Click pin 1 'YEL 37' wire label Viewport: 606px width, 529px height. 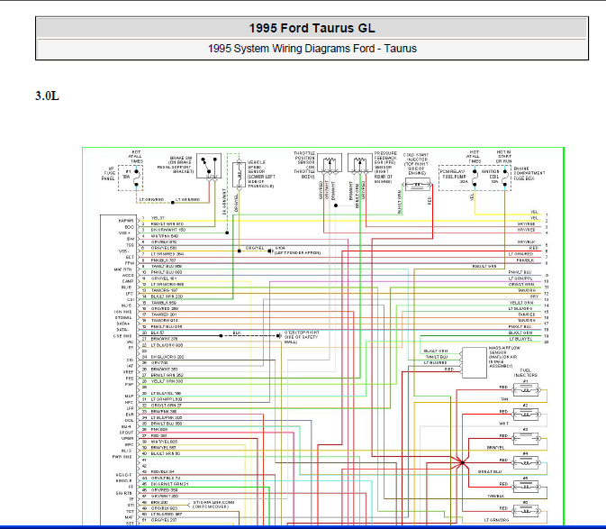pyautogui.click(x=158, y=218)
